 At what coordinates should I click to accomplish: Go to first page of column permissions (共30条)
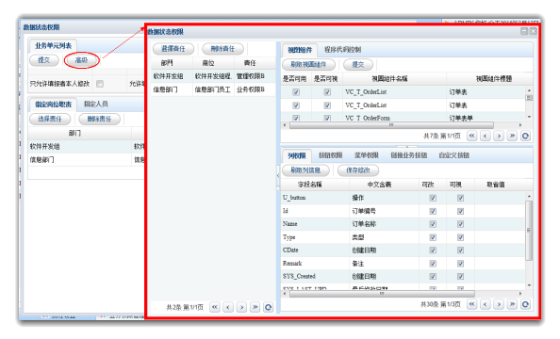tap(472, 304)
